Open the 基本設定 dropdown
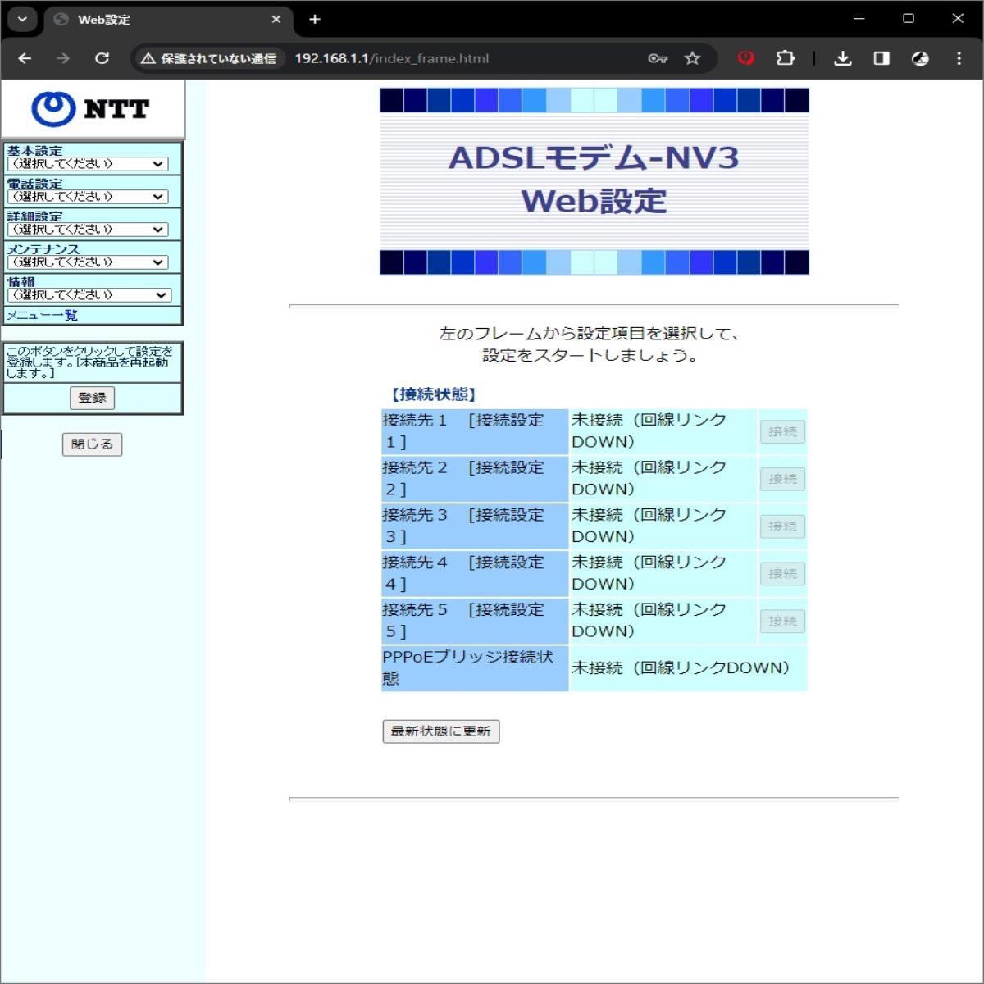 pos(88,164)
